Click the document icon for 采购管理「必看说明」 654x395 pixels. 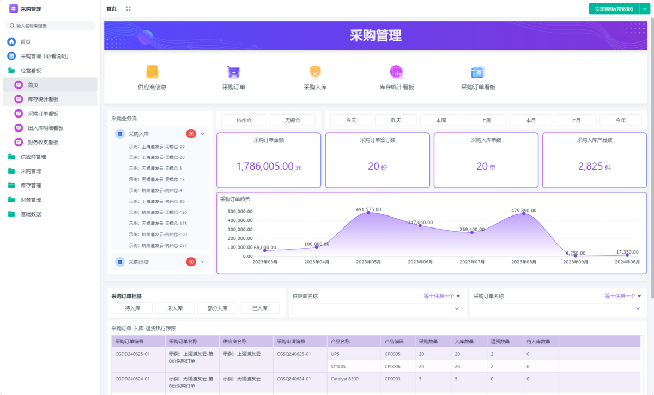11,56
